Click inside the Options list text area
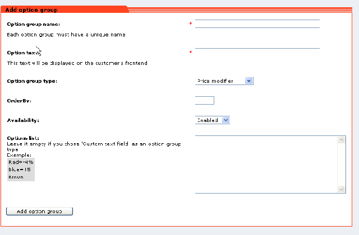 266,164
